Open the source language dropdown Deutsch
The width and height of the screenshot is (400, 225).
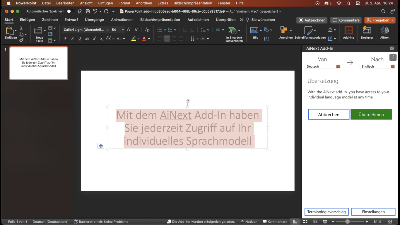(322, 67)
